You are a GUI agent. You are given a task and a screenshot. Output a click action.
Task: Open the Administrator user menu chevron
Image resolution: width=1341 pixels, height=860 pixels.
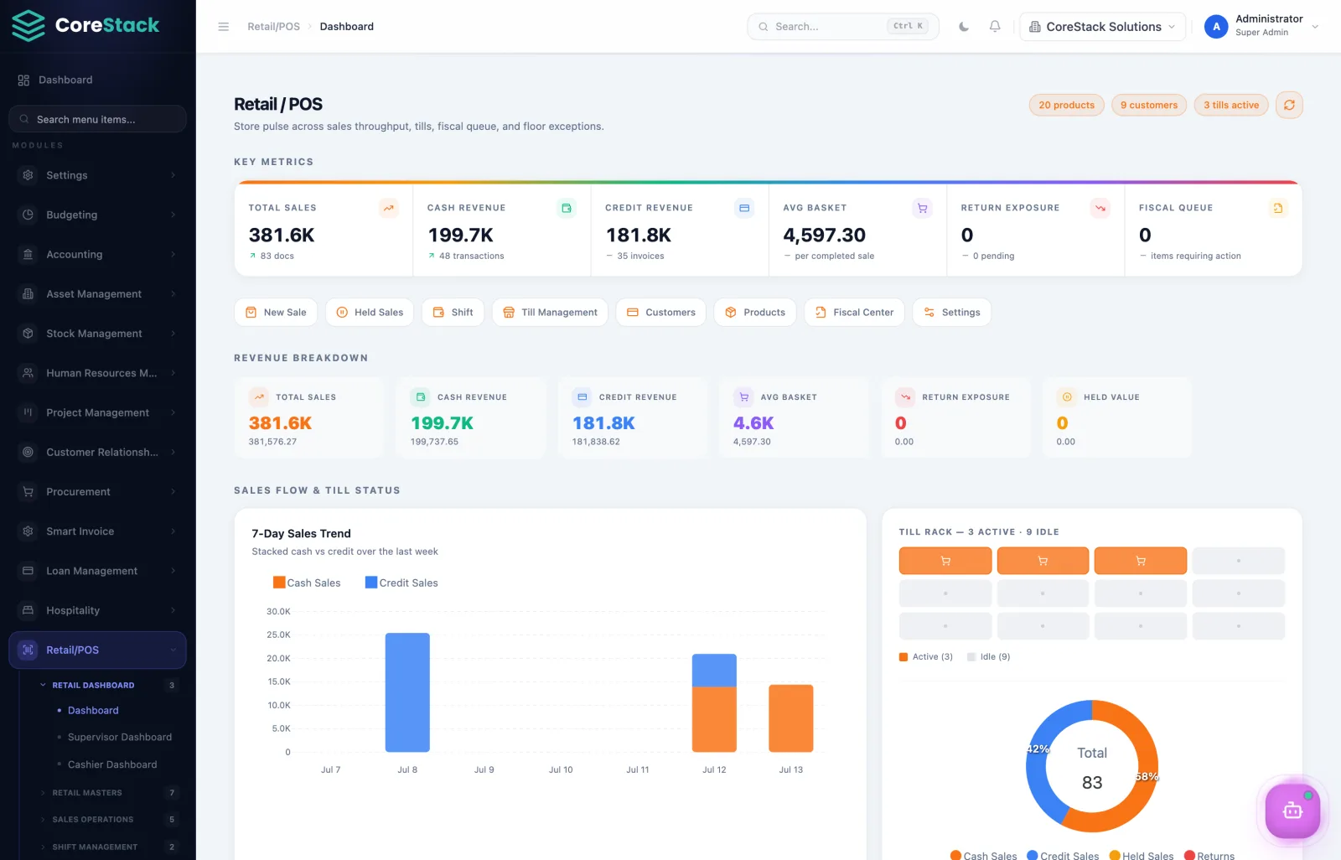point(1315,27)
